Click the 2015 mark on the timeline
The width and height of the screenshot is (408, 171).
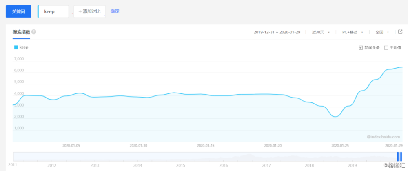(180, 165)
